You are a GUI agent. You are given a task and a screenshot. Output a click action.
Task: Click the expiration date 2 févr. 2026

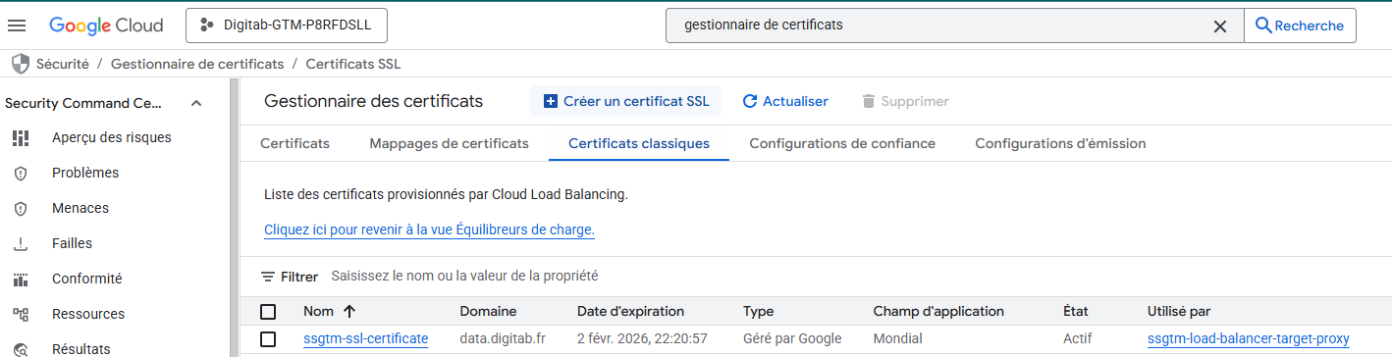tap(642, 338)
